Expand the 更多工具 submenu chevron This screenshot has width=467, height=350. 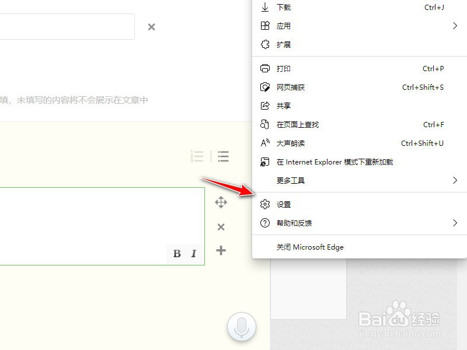click(455, 180)
